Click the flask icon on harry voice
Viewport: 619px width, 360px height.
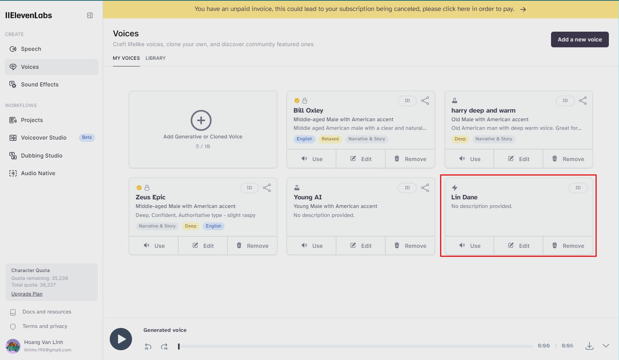455,101
